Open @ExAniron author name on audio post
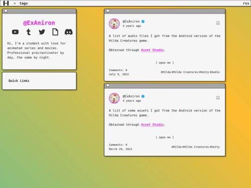 (x=131, y=21)
